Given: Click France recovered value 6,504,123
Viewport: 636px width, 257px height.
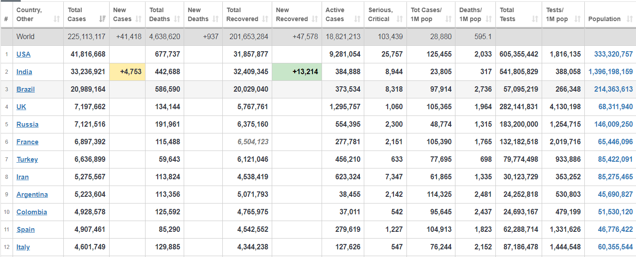Looking at the screenshot, I should [253, 142].
